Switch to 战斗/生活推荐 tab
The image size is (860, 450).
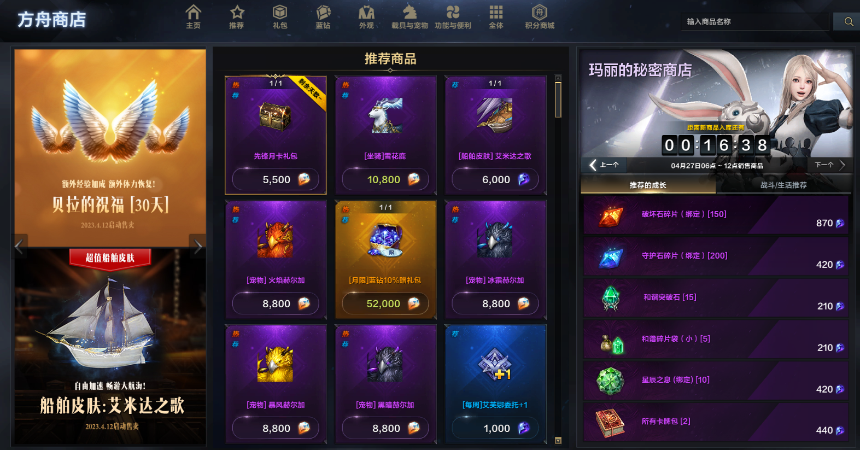tap(783, 185)
